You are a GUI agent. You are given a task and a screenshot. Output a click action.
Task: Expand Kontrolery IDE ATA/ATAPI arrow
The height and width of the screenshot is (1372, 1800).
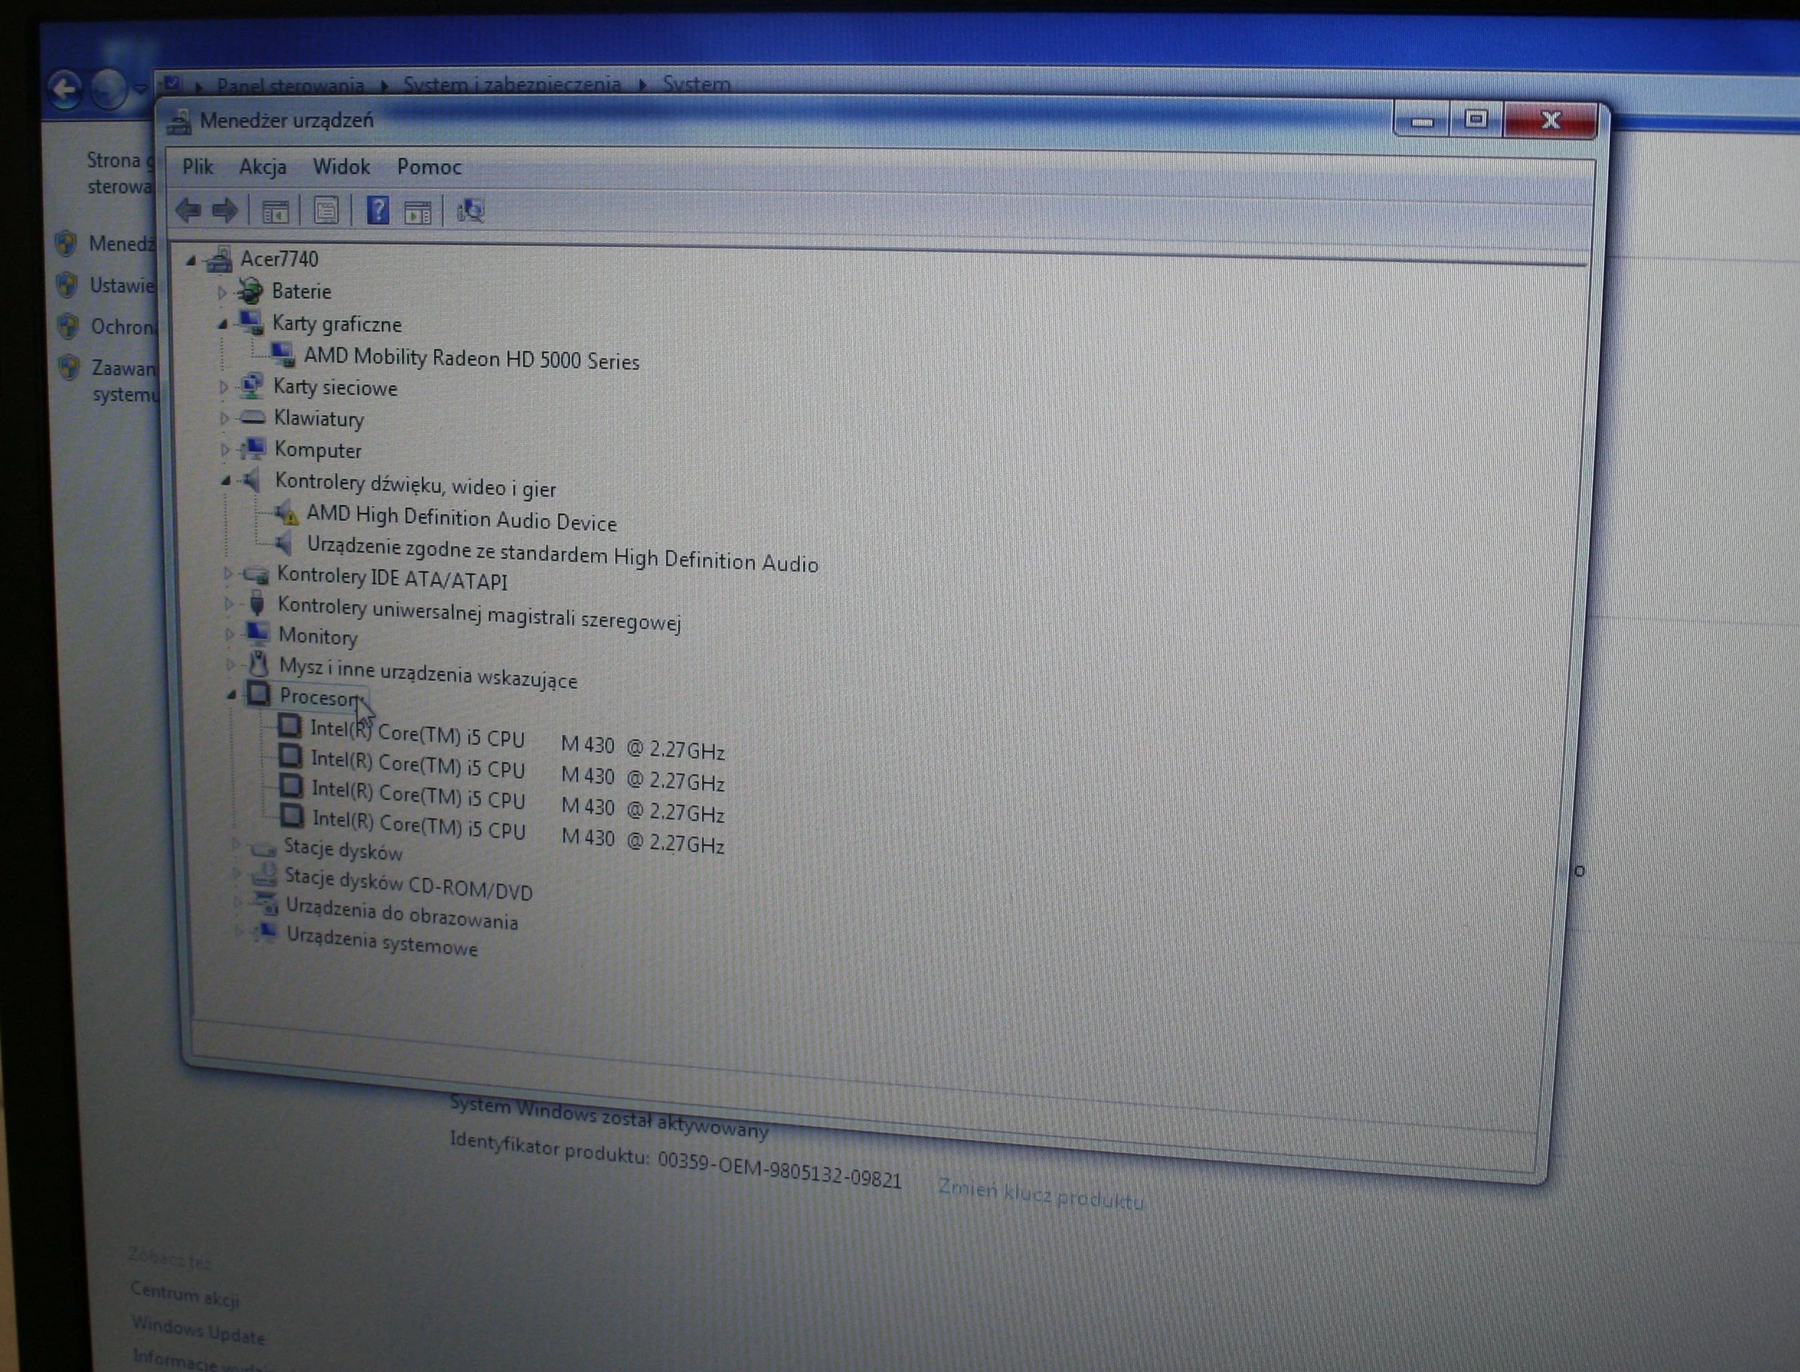(227, 574)
